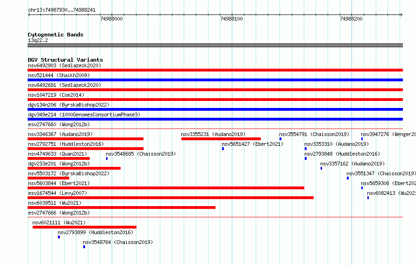The height and width of the screenshot is (265, 416).
Task: Select the red bar under nsv3346367
Action: pyautogui.click(x=86, y=139)
